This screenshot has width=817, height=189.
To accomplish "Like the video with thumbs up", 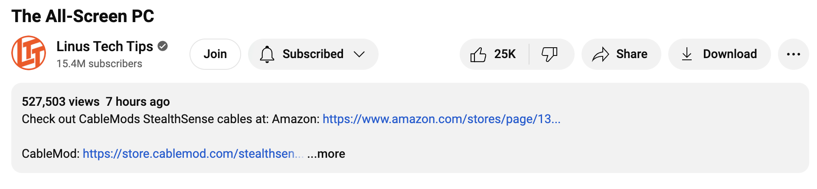I will click(x=478, y=54).
